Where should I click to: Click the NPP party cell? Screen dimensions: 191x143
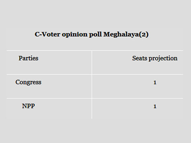point(28,106)
